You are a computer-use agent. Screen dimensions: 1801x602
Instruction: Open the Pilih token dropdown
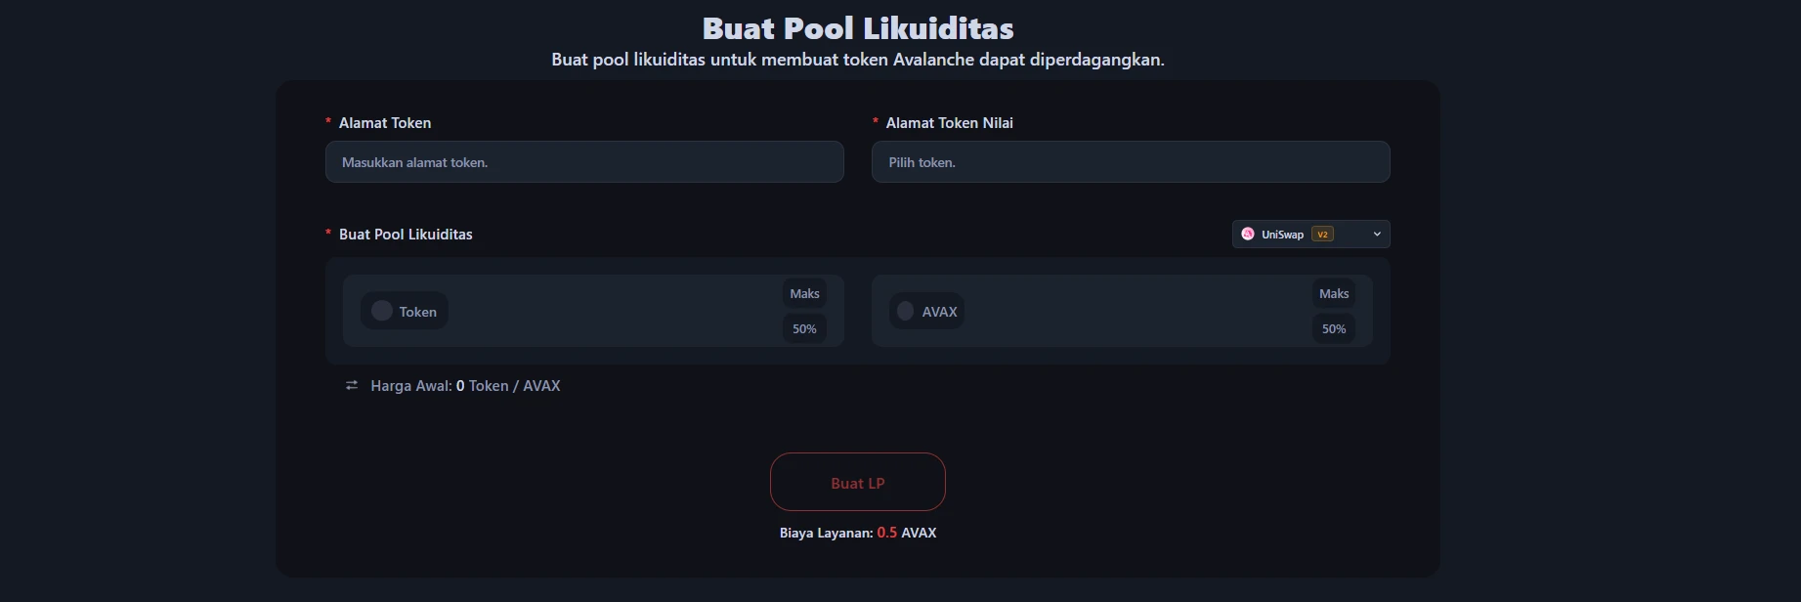(x=1130, y=162)
